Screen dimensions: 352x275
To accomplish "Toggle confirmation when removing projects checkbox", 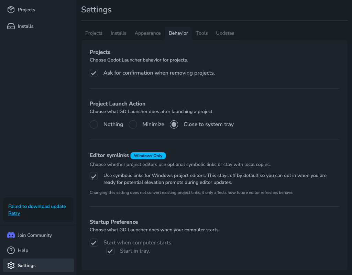I will pos(94,73).
